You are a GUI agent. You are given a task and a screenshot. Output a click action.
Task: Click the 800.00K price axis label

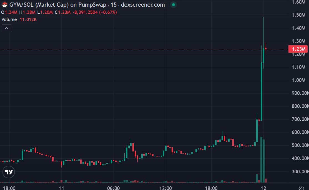pos(300,106)
